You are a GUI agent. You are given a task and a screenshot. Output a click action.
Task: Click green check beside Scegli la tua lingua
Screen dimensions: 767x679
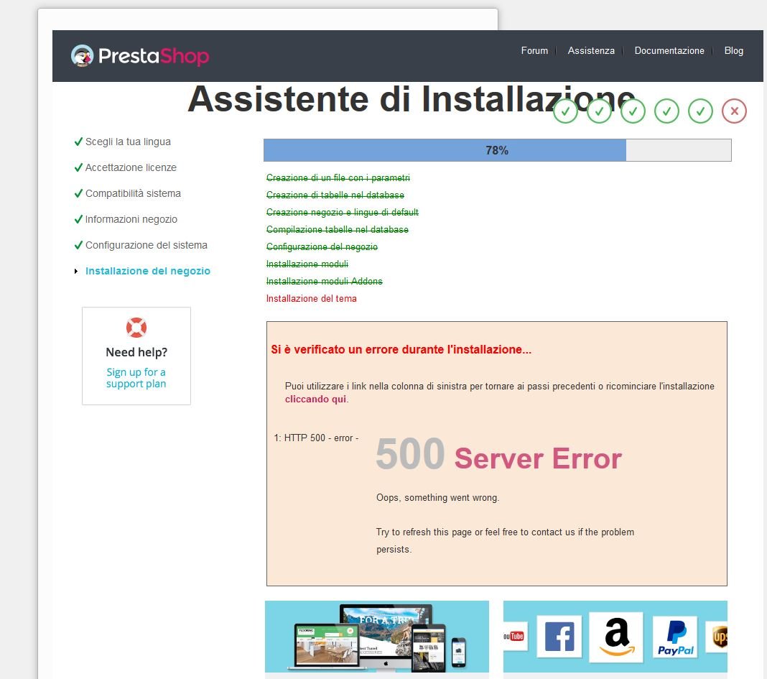[78, 142]
